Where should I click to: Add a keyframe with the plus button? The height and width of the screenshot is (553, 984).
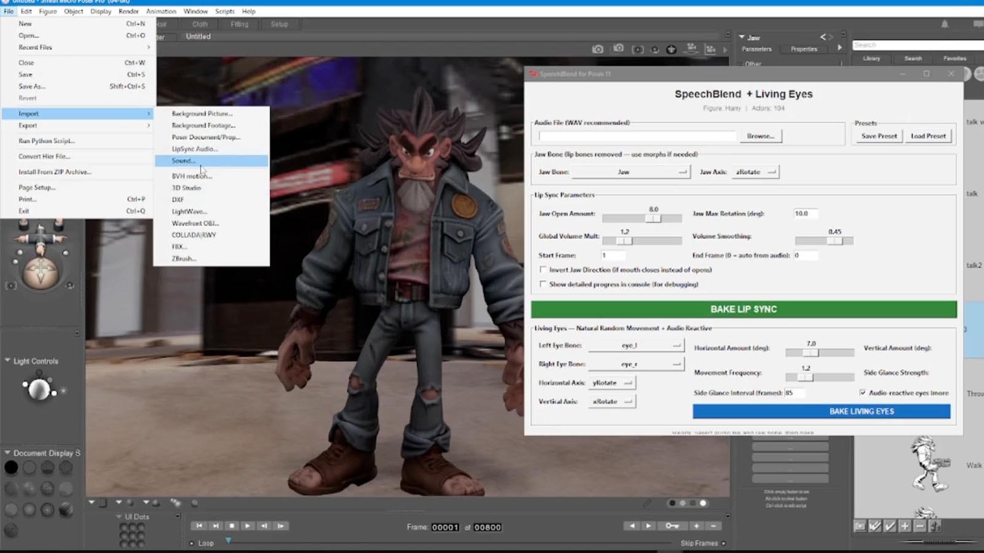[x=696, y=526]
